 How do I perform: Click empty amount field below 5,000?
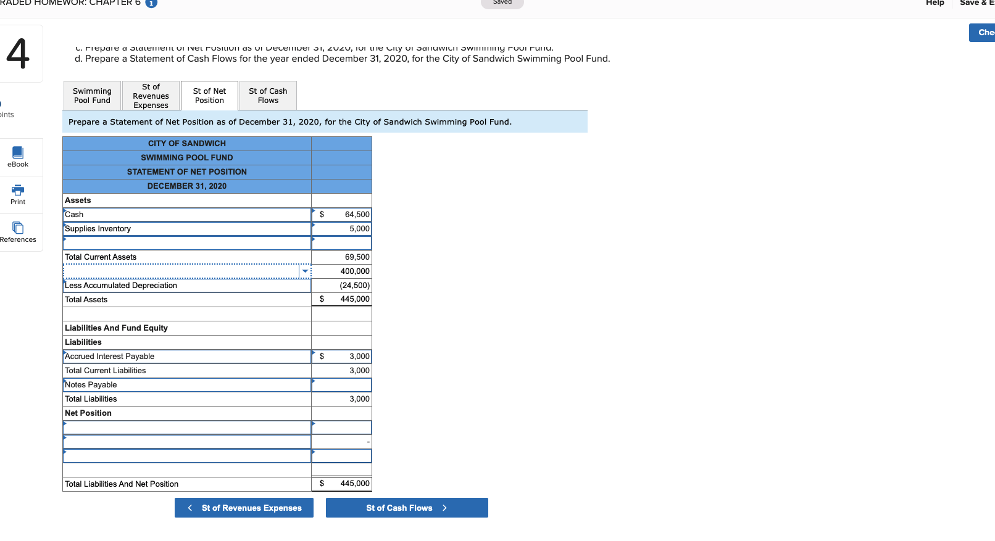(x=341, y=243)
